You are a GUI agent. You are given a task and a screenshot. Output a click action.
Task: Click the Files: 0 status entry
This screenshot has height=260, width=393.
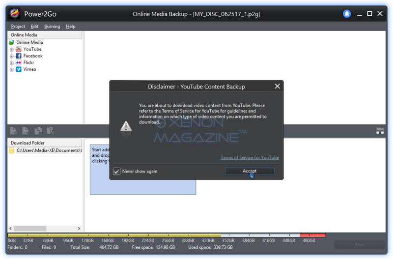click(49, 247)
